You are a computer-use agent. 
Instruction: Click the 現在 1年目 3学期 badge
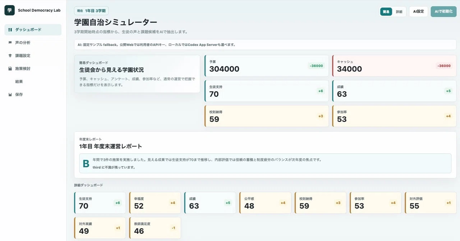(x=91, y=11)
